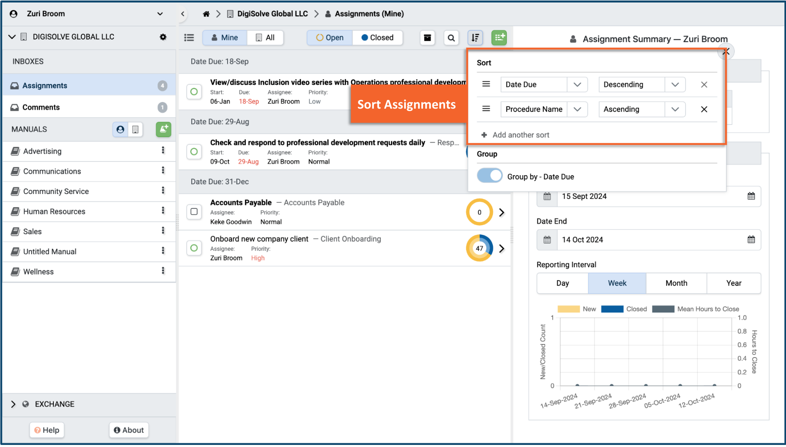Click the archive box icon in toolbar

(427, 38)
